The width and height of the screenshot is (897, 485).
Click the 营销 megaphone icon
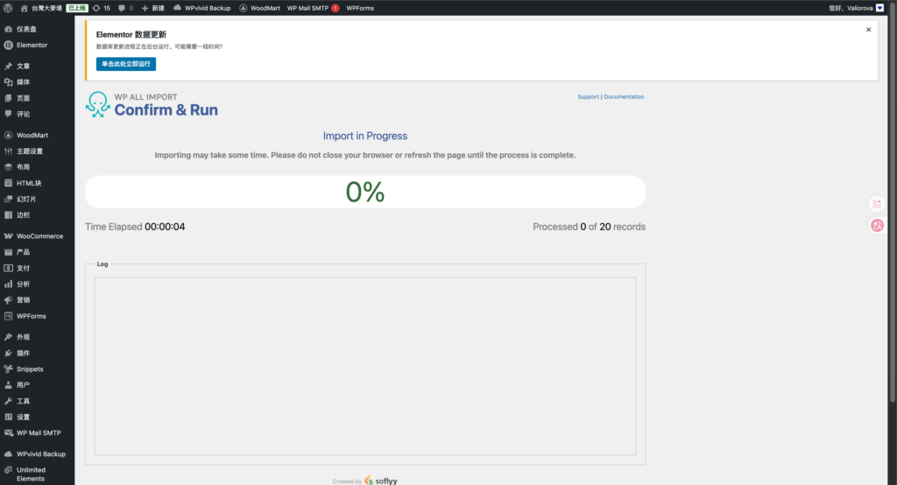(8, 300)
